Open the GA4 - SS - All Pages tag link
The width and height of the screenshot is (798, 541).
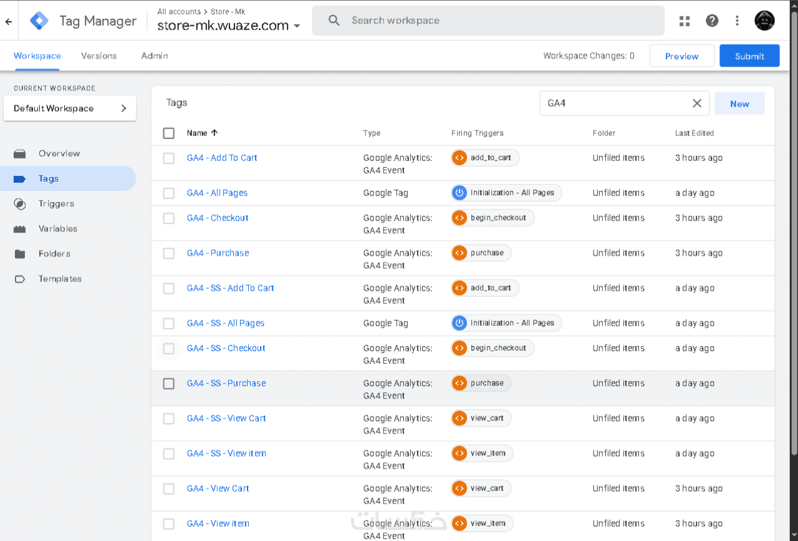(x=226, y=323)
